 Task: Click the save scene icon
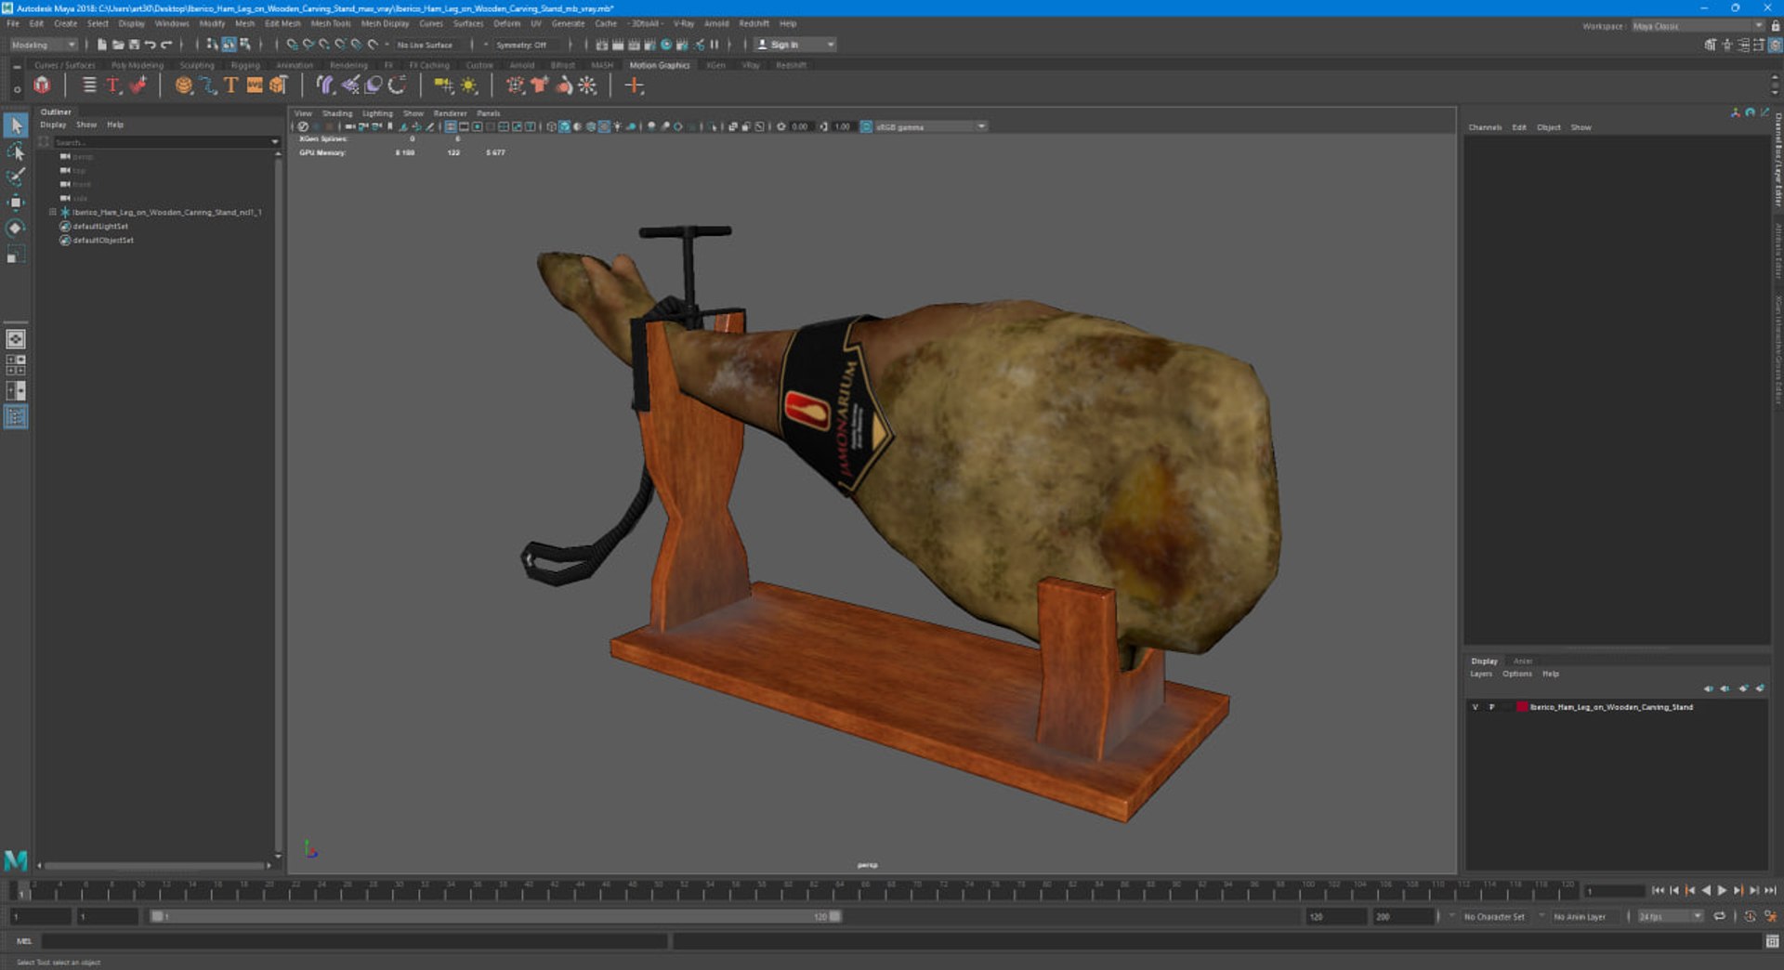click(134, 45)
